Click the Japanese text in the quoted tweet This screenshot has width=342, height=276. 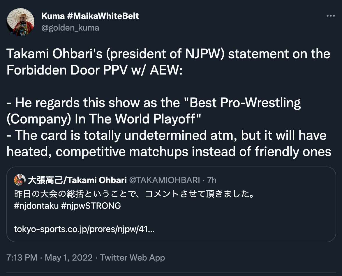[x=134, y=194]
